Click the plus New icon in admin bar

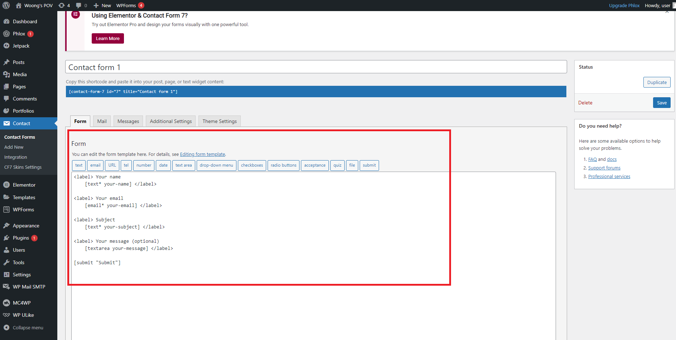[96, 5]
